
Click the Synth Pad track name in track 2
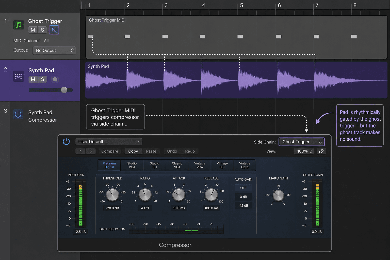41,70
